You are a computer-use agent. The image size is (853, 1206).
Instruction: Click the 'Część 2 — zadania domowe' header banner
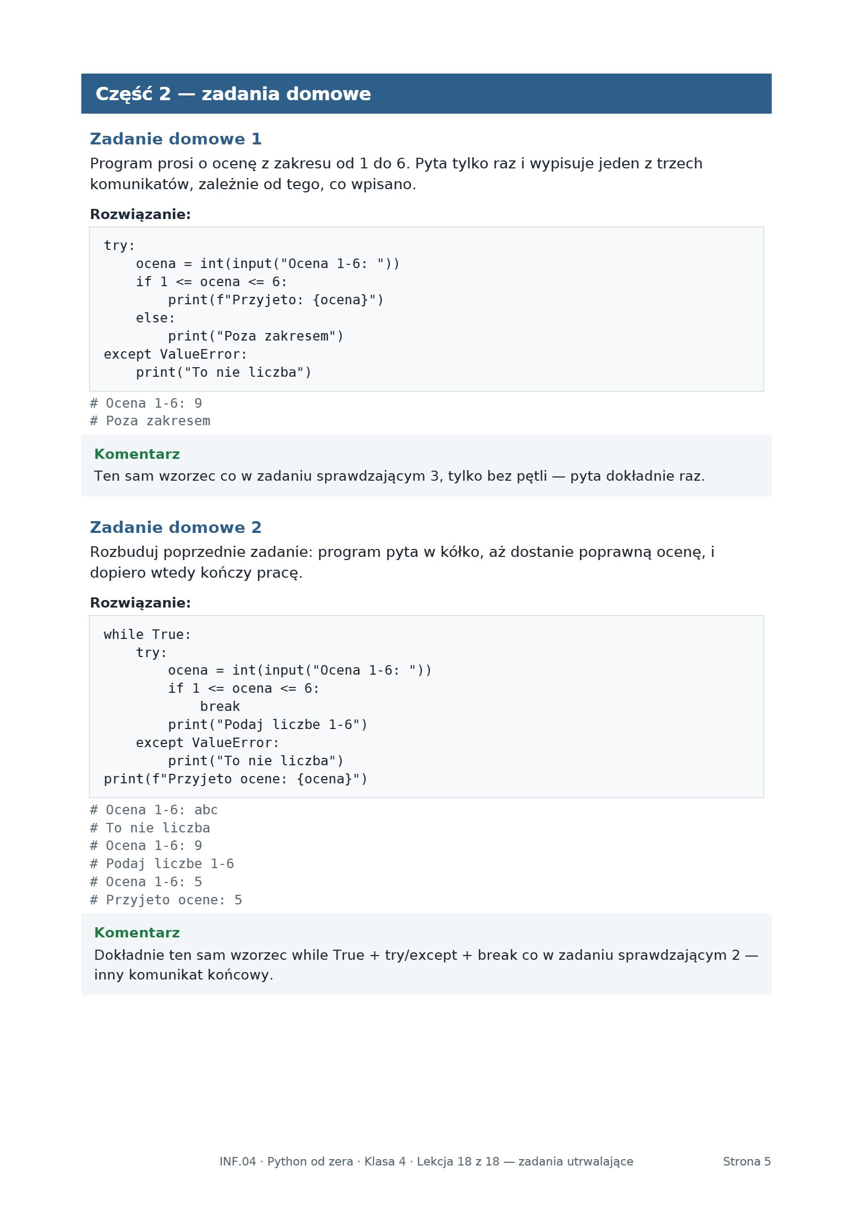(x=426, y=94)
